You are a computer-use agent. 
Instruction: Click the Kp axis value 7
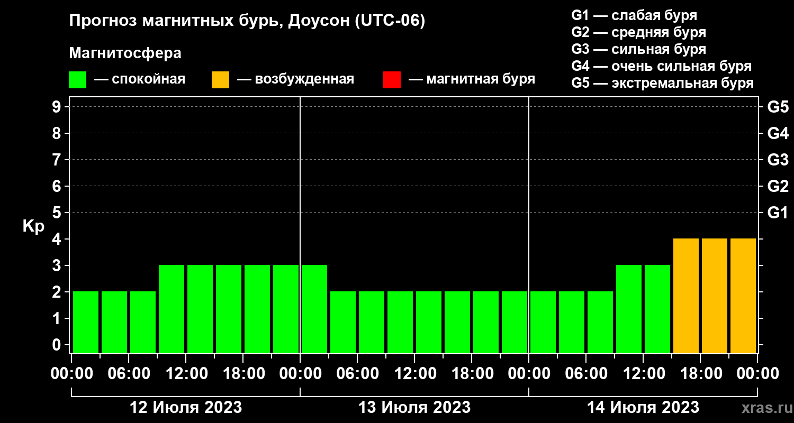57,160
